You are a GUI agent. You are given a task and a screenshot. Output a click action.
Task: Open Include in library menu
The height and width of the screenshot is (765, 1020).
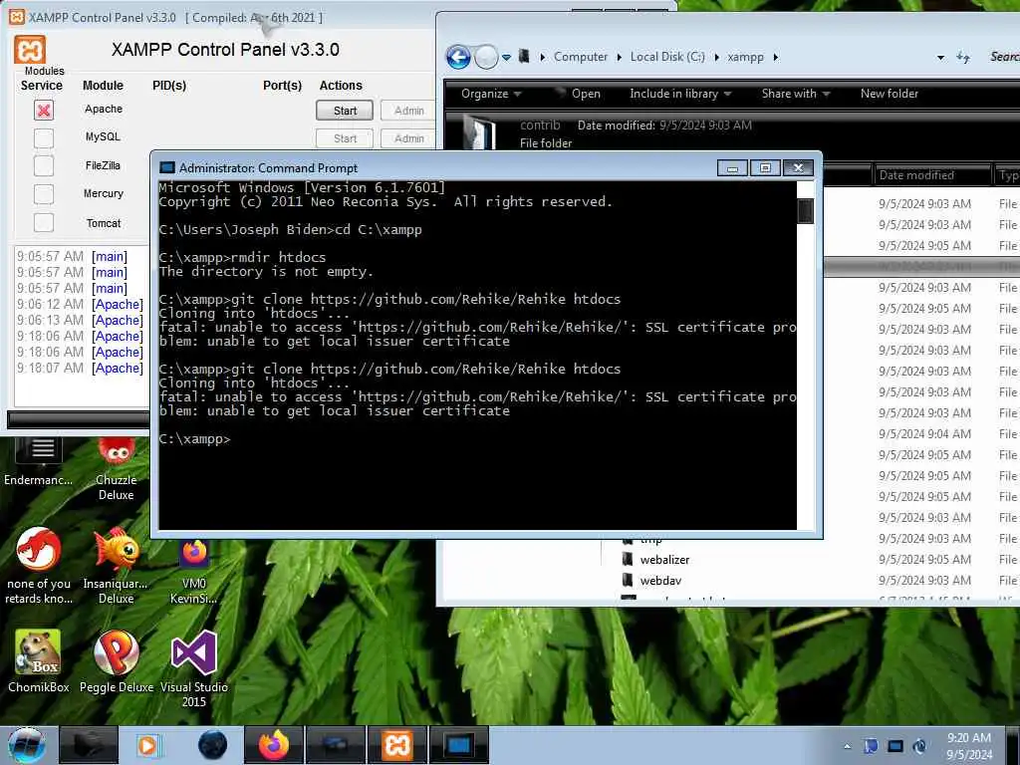[x=680, y=94]
